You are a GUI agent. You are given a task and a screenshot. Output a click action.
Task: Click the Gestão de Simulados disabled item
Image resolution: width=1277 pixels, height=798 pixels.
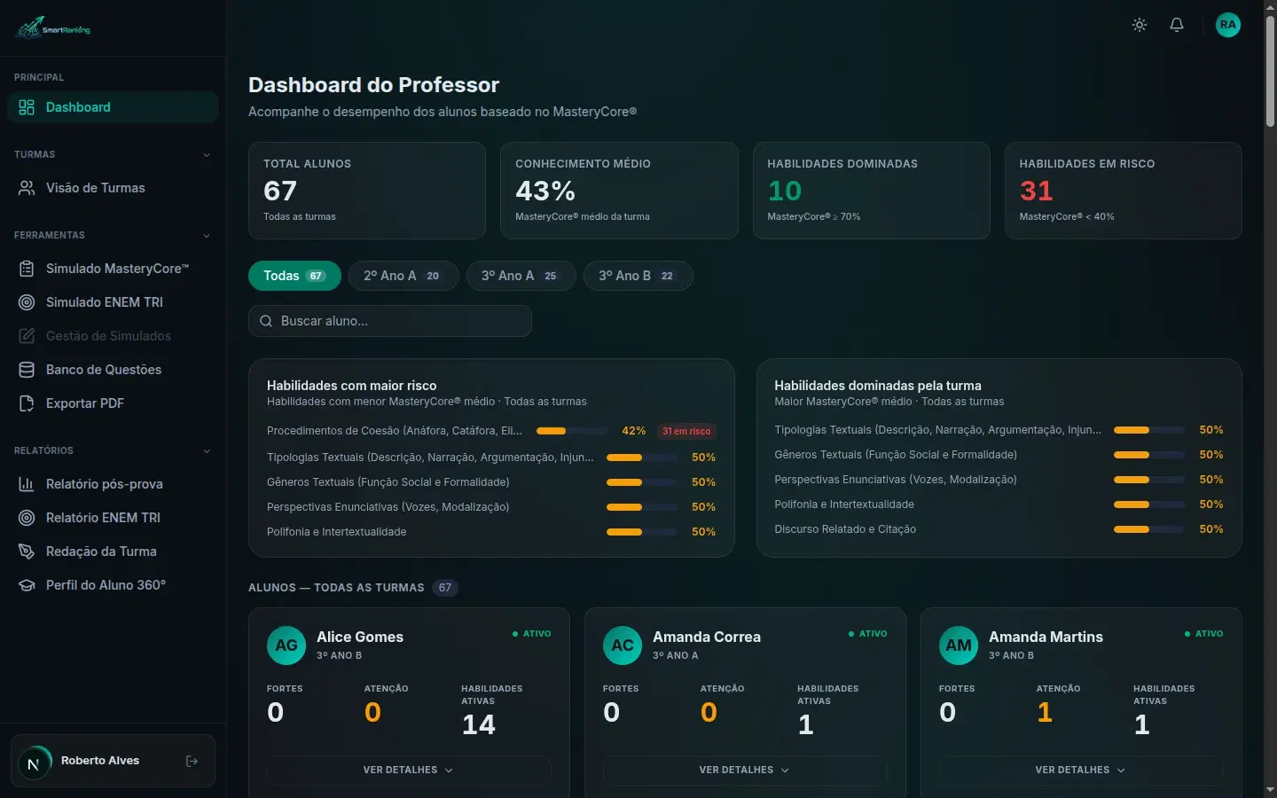[113, 336]
